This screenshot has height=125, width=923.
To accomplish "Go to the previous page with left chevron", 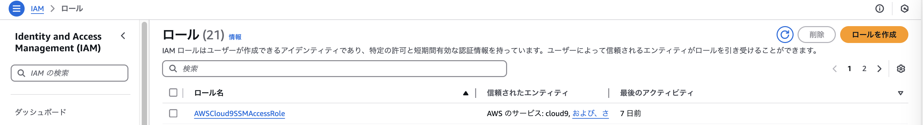I will (834, 69).
